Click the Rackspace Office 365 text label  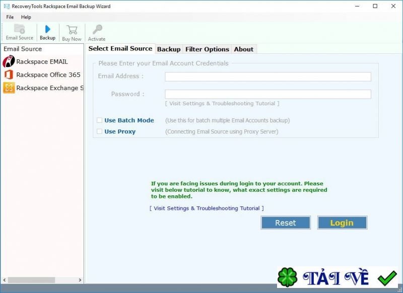pyautogui.click(x=48, y=75)
